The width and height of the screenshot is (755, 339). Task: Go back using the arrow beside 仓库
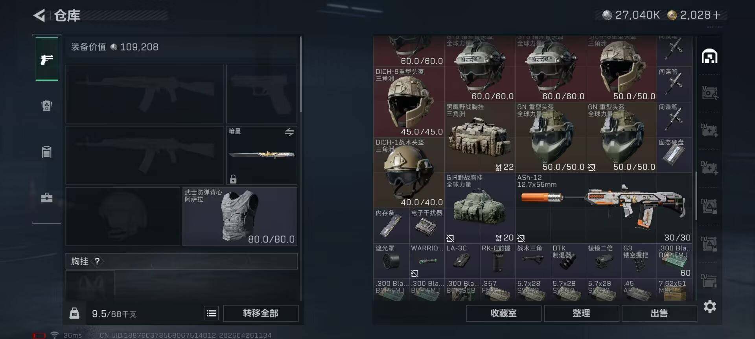pyautogui.click(x=39, y=16)
